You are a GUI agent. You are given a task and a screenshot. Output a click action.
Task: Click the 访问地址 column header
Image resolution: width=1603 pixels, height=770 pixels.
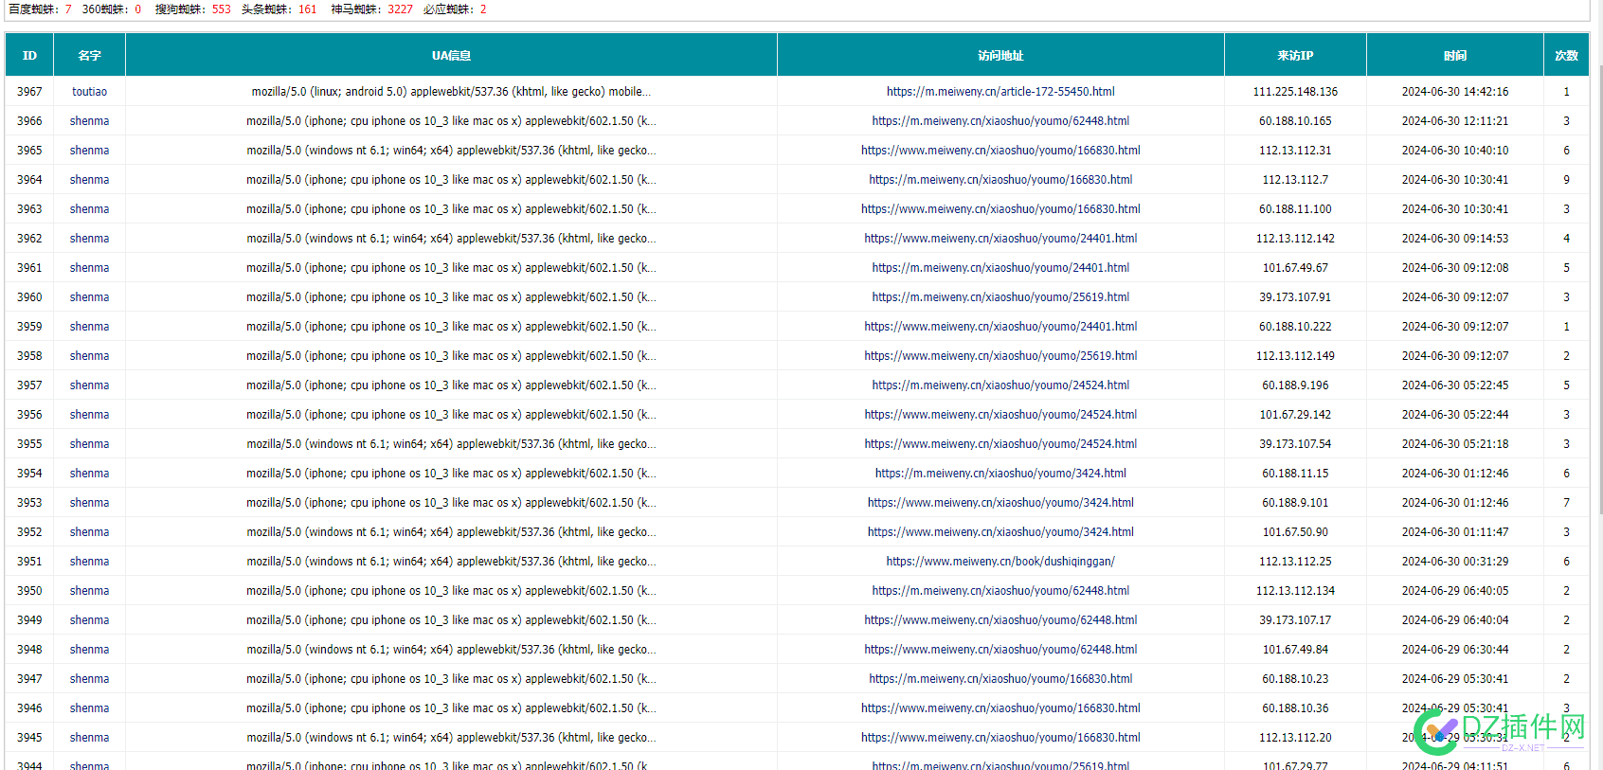[1000, 55]
